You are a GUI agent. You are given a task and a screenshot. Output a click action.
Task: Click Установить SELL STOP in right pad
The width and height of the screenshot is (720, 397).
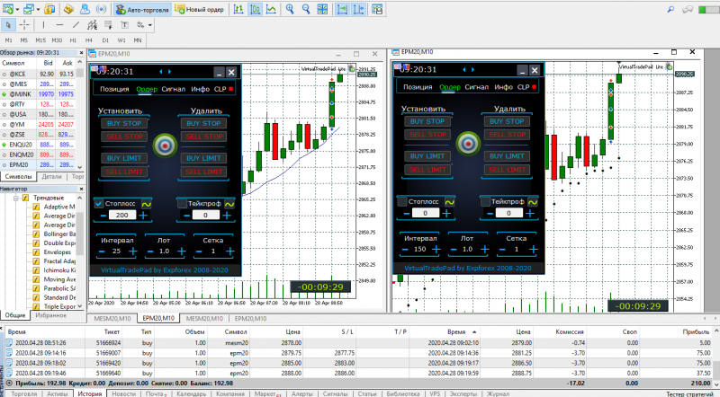coord(427,135)
